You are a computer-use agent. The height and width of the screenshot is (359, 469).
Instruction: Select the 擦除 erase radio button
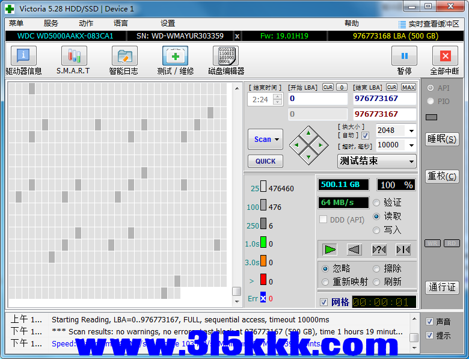tap(376, 269)
